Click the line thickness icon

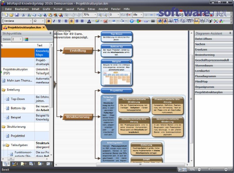[x=153, y=21]
